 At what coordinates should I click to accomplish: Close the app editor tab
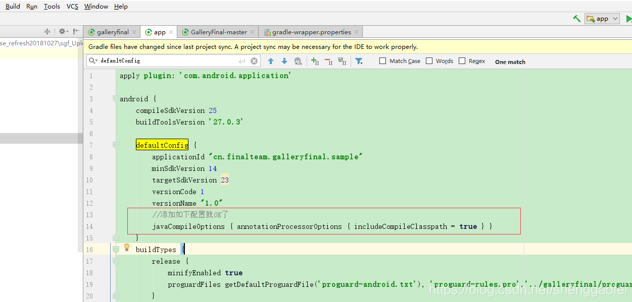click(171, 32)
